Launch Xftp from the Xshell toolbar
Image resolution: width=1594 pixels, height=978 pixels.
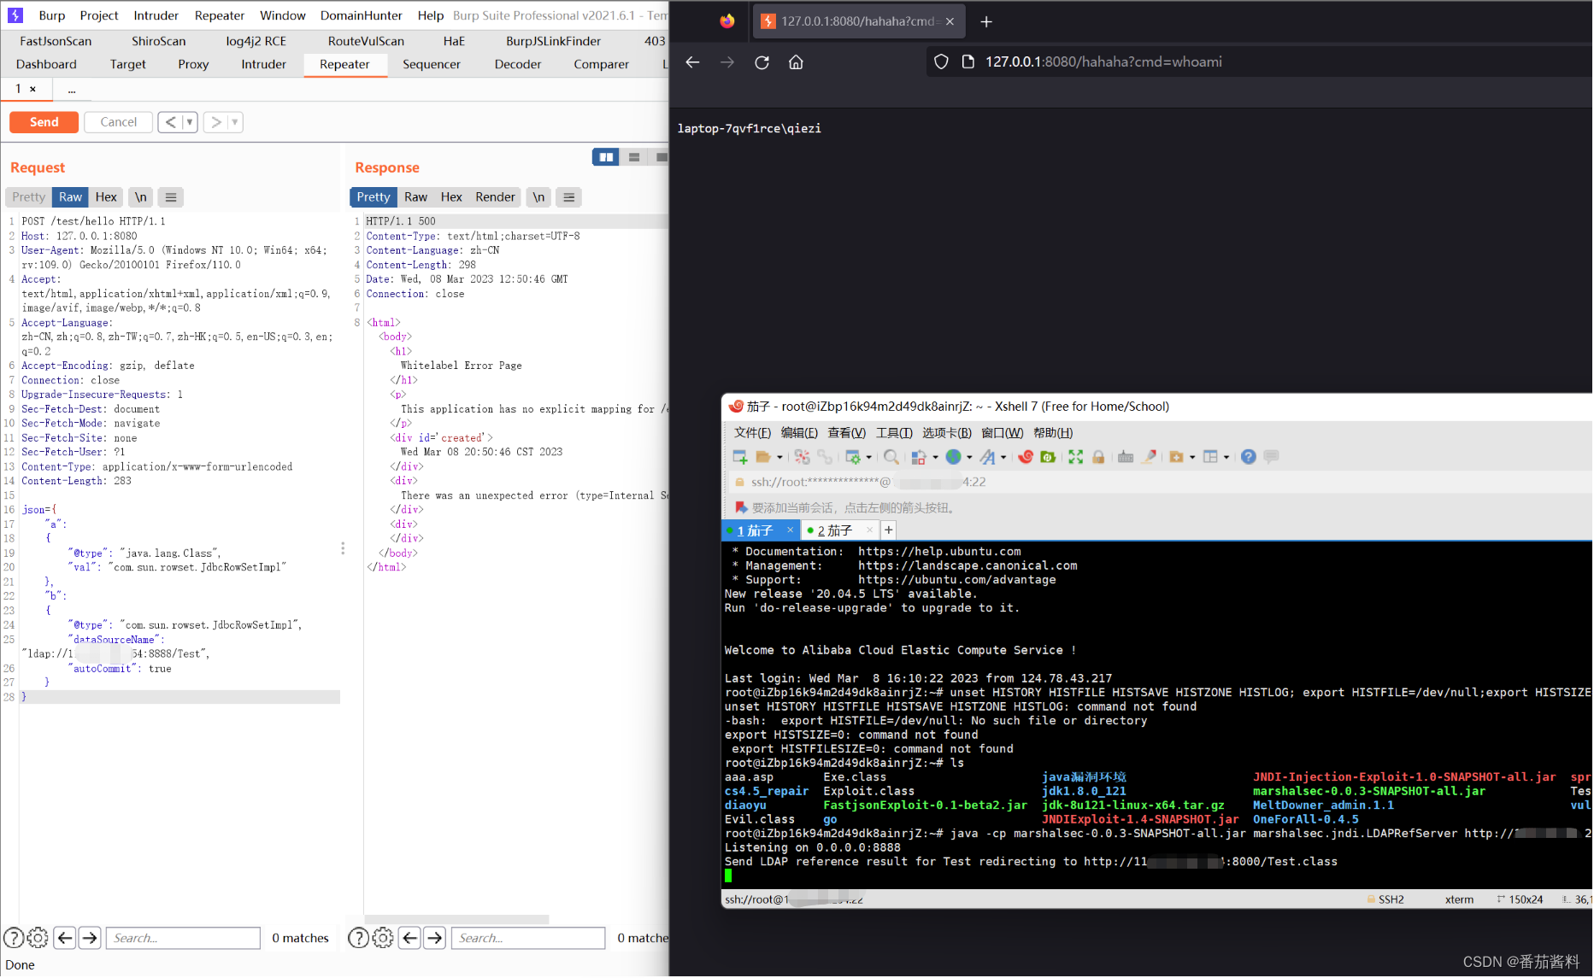(1048, 457)
